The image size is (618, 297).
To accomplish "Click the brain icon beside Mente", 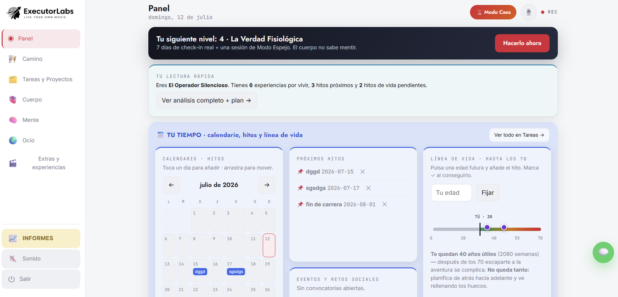I will (x=13, y=120).
